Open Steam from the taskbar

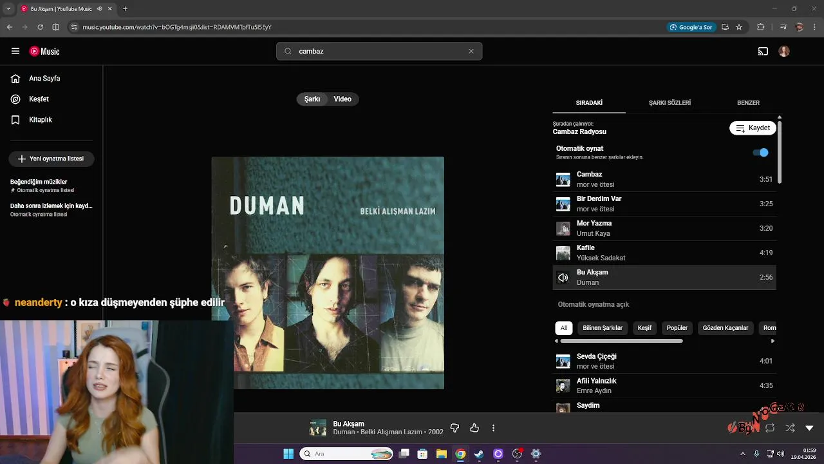479,454
